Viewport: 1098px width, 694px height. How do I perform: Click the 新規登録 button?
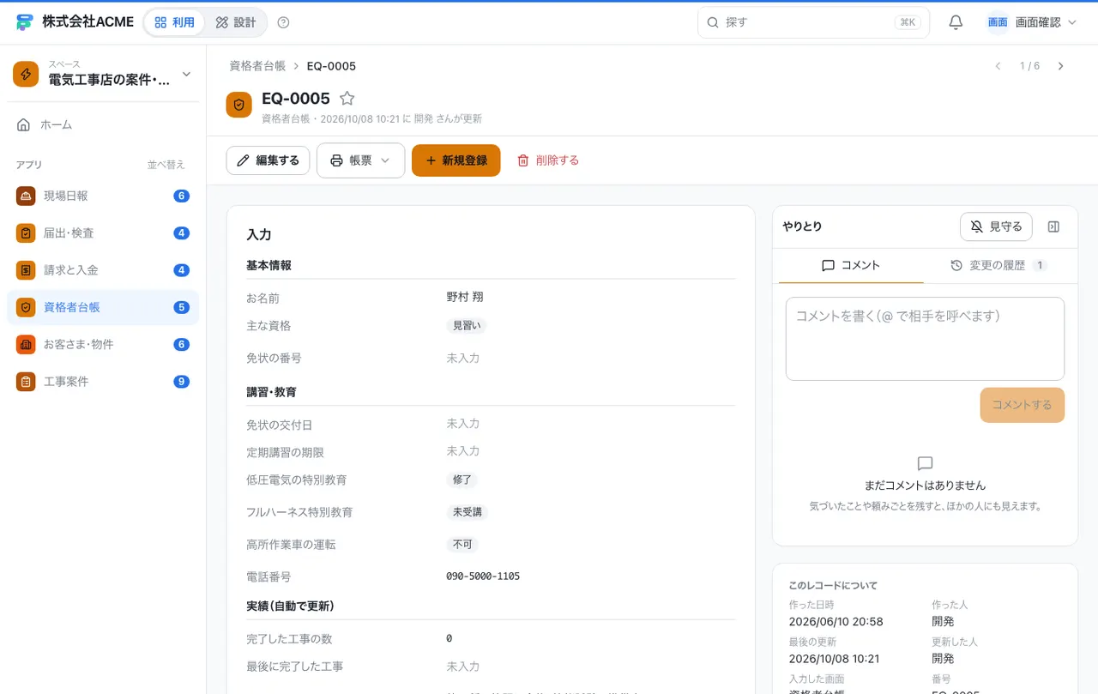[456, 160]
